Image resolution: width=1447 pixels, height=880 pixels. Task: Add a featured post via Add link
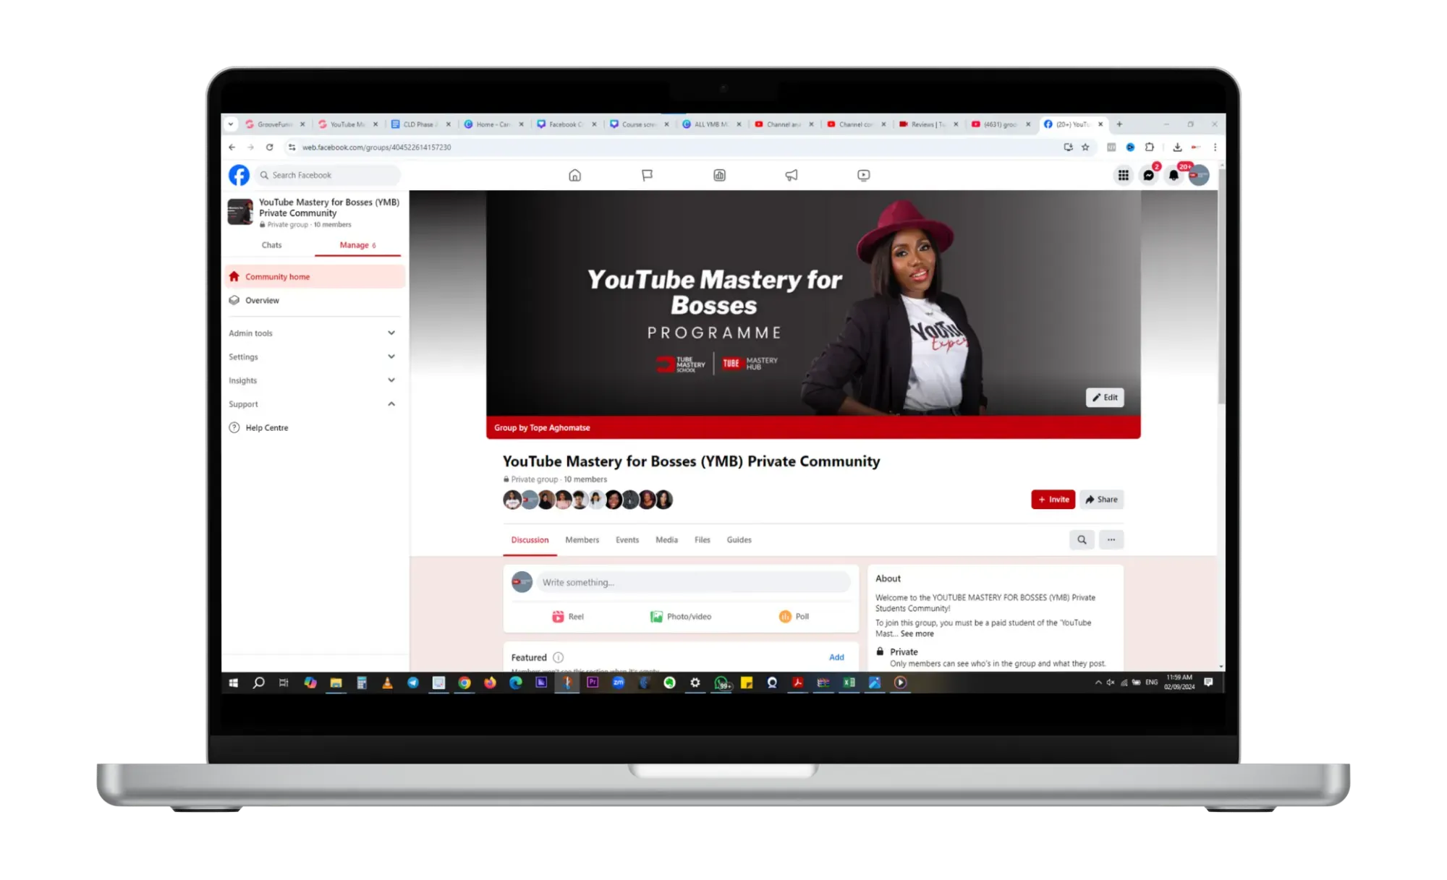point(836,657)
